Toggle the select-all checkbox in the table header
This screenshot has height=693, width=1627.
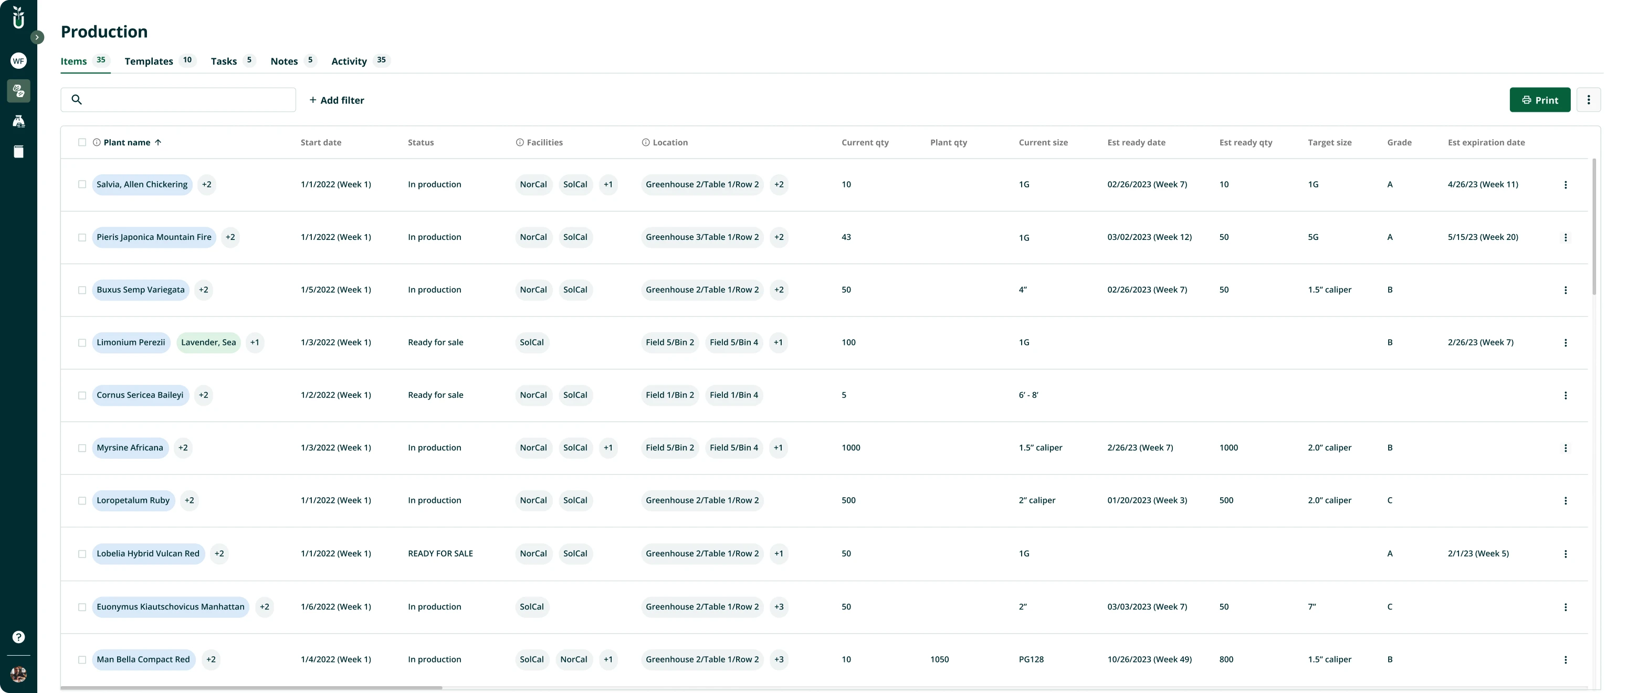pos(81,142)
